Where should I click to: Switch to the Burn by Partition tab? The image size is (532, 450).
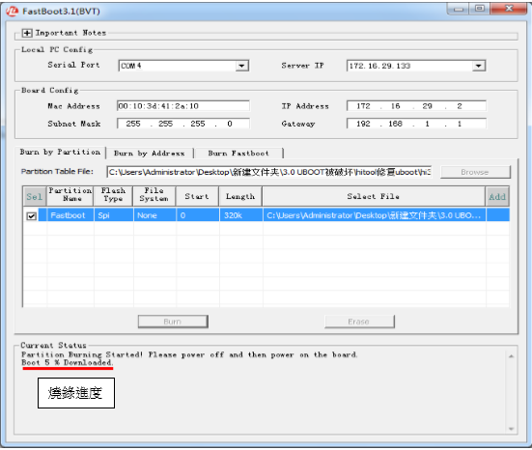click(x=60, y=152)
